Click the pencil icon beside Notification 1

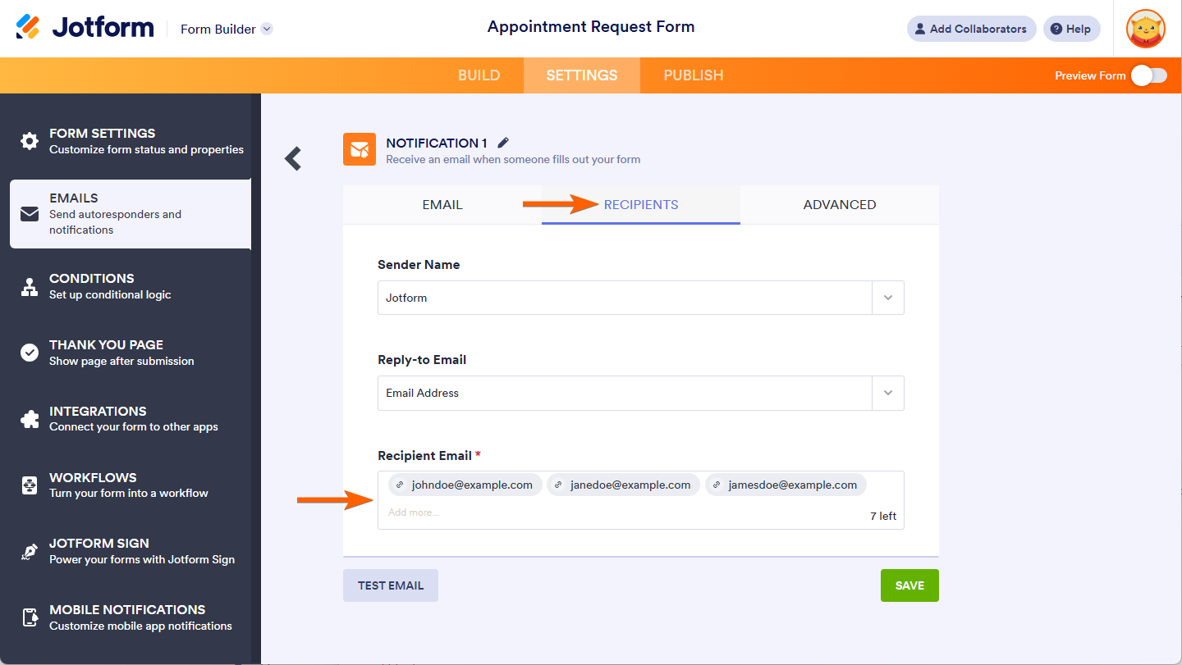[x=503, y=143]
